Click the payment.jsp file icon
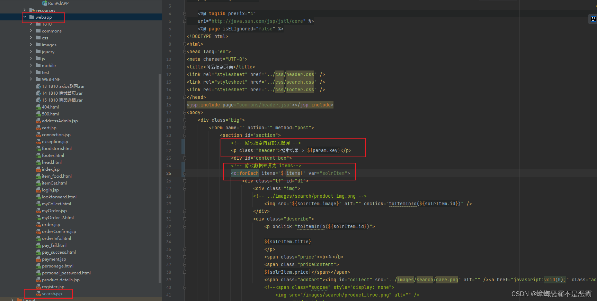Screen dimensions: 597x301 pos(38,259)
